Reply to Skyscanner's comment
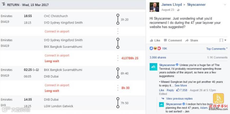 170,90
